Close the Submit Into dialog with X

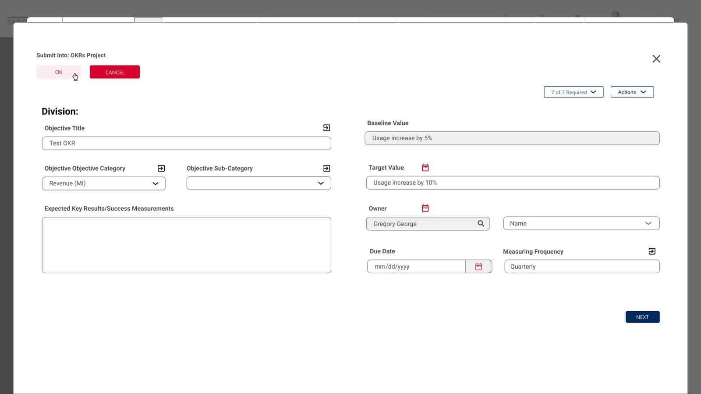[x=656, y=59]
